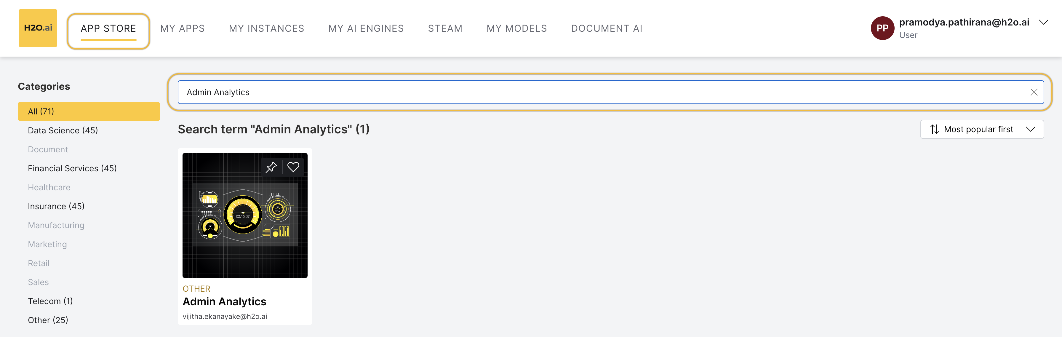Screen dimensions: 1062x337
Task: Favorite Admin Analytics using the heart icon
Action: click(294, 167)
